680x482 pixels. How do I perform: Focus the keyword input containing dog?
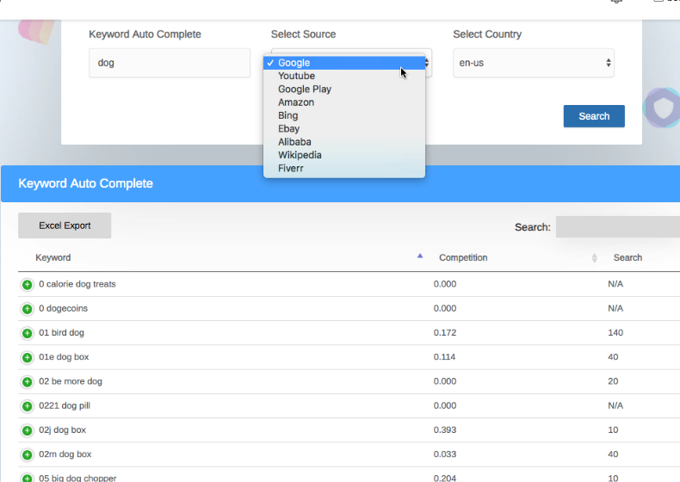tap(170, 63)
